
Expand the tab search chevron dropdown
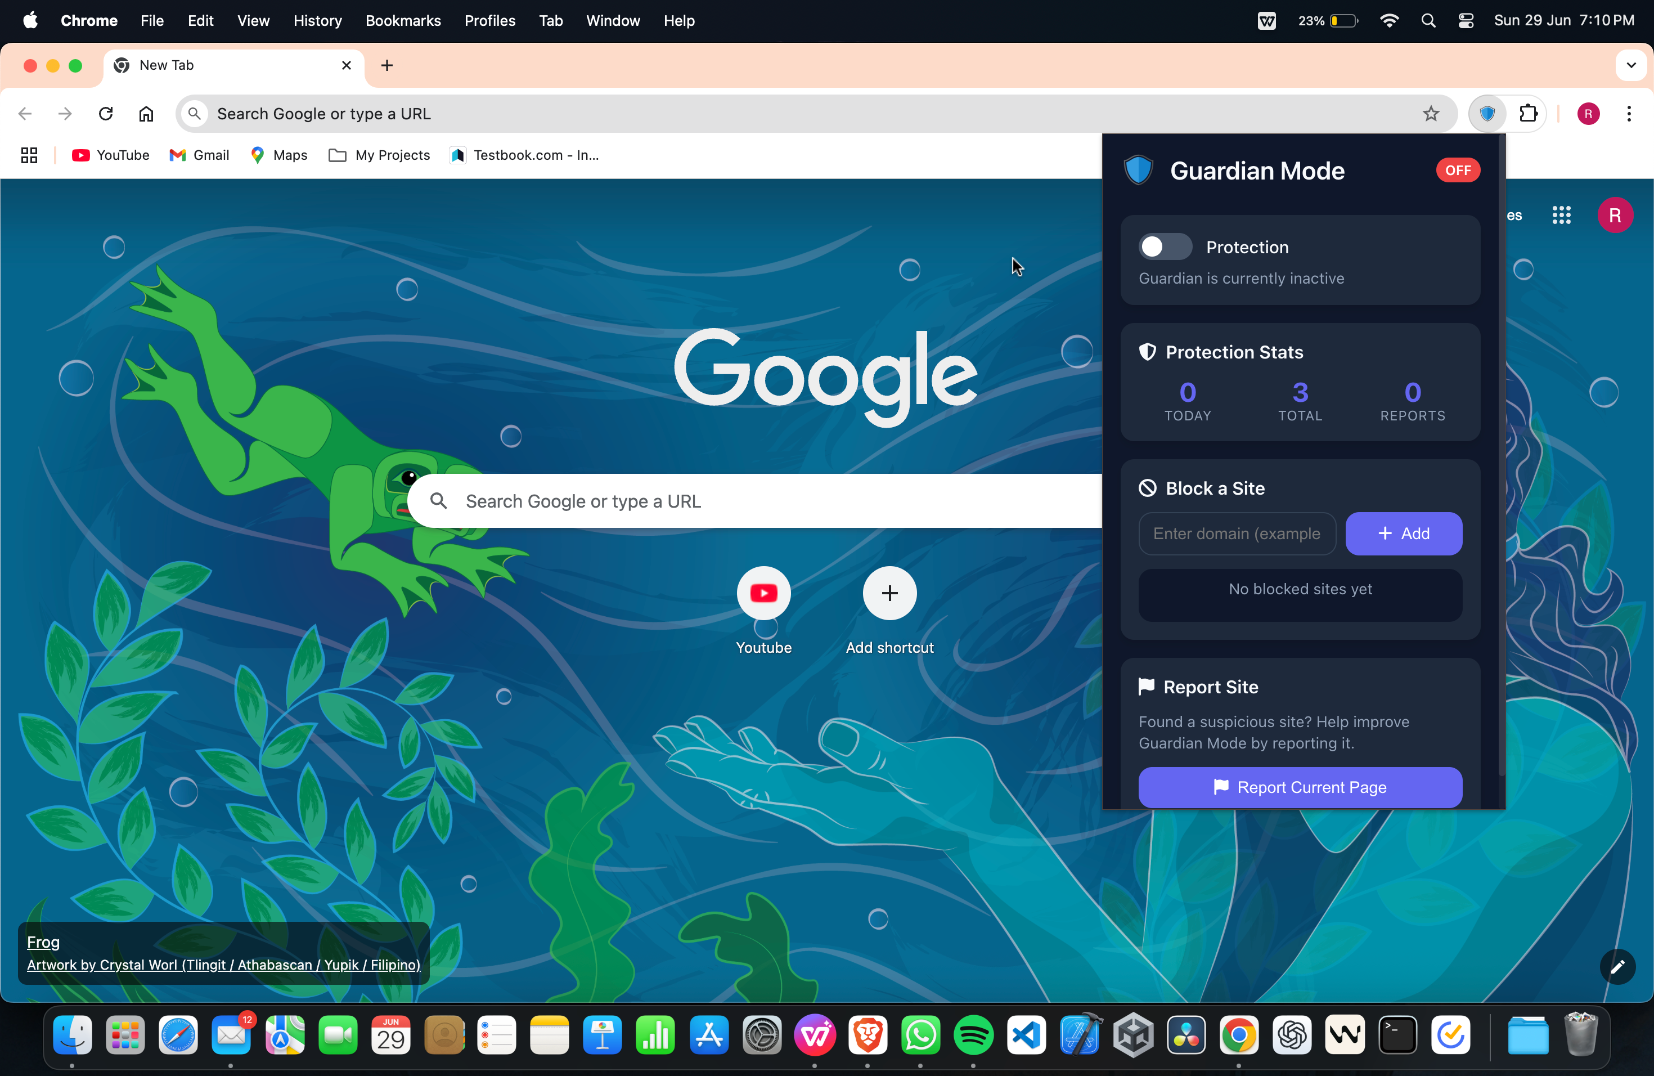coord(1630,65)
